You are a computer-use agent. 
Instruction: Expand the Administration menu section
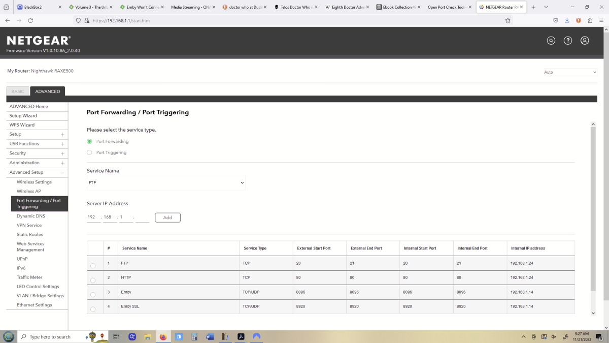[x=62, y=163]
